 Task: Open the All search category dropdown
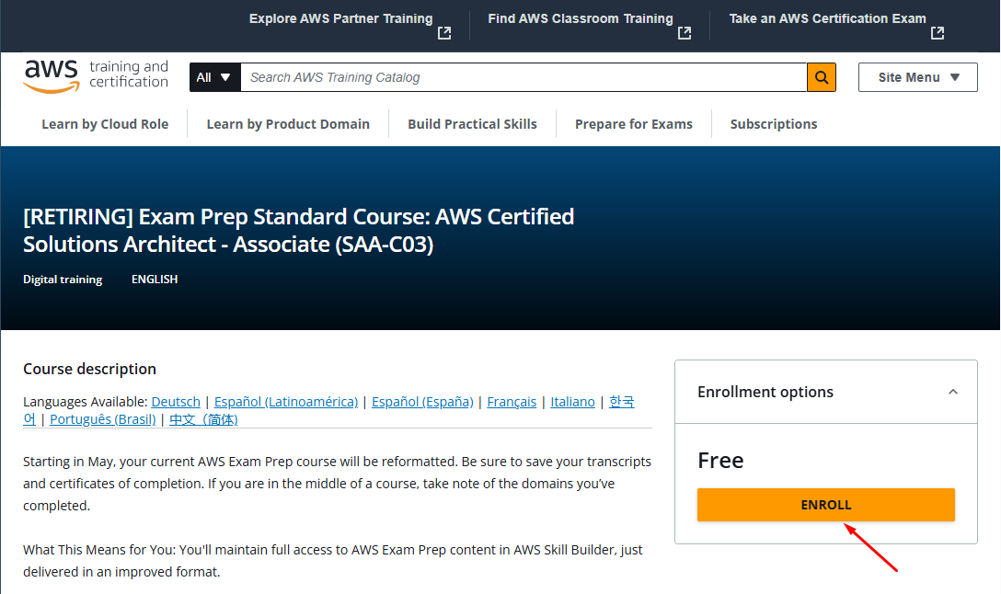pos(214,77)
